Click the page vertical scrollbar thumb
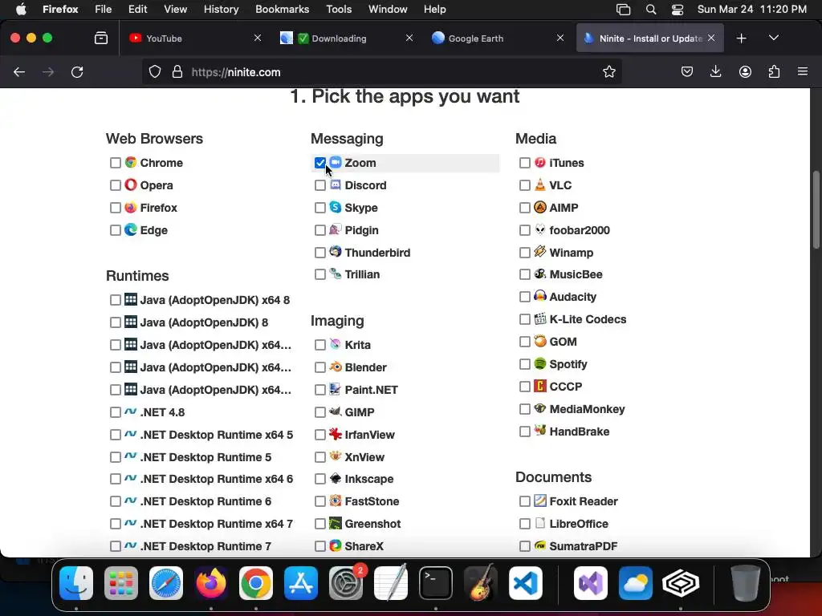 (x=816, y=209)
